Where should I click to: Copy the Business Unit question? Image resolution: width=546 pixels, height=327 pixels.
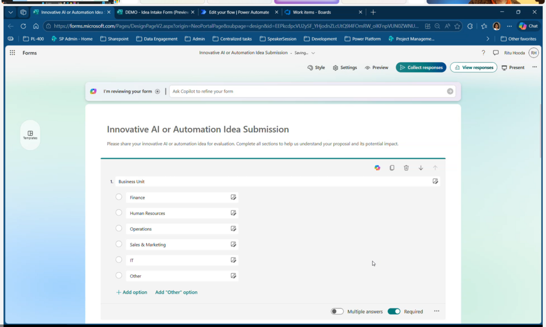pyautogui.click(x=392, y=168)
